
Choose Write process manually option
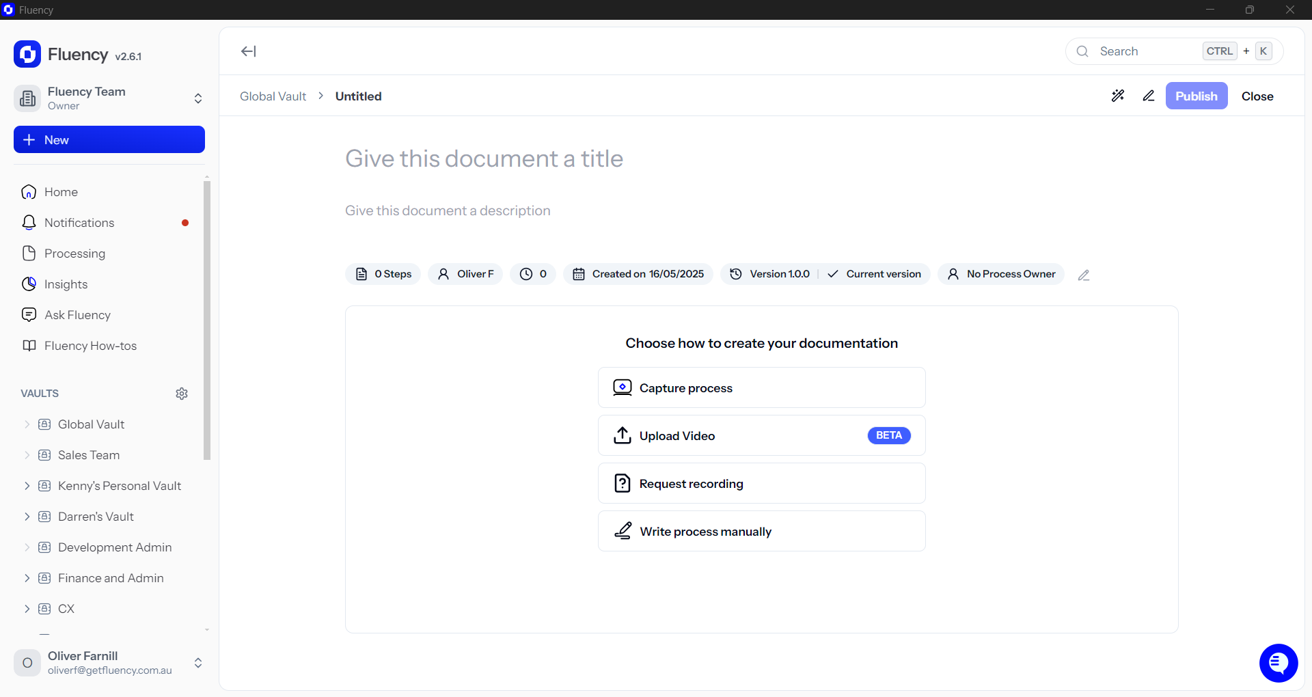pyautogui.click(x=762, y=531)
